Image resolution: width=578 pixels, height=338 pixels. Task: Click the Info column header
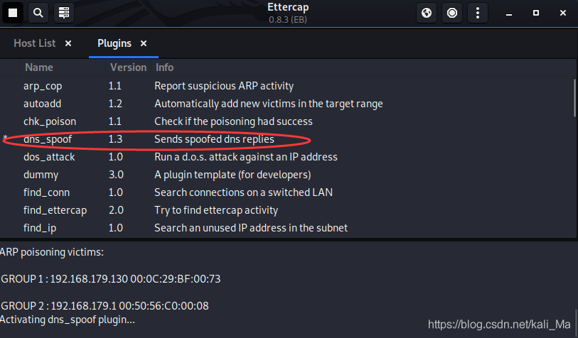tap(164, 67)
